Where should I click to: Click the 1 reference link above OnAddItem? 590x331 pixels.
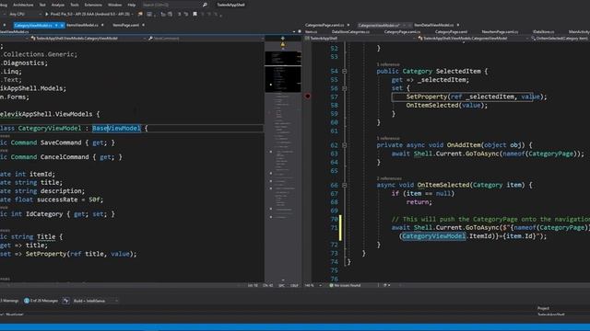[388, 139]
